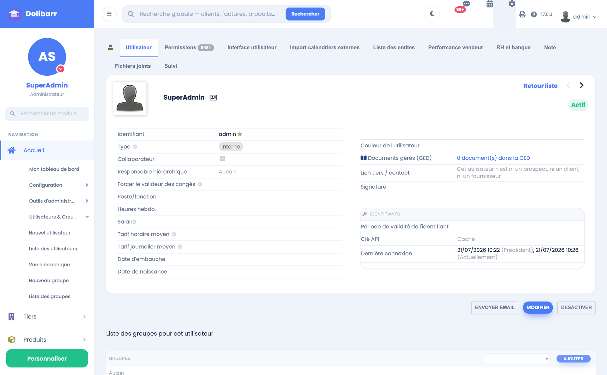Toggle the hamburger menu button
Screen dimensions: 607x375
click(x=109, y=14)
